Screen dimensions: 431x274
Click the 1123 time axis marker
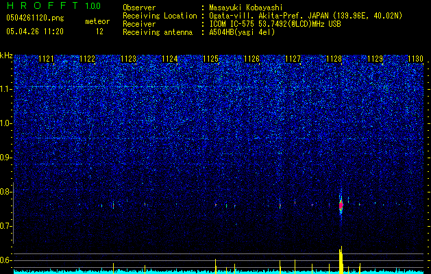click(128, 59)
